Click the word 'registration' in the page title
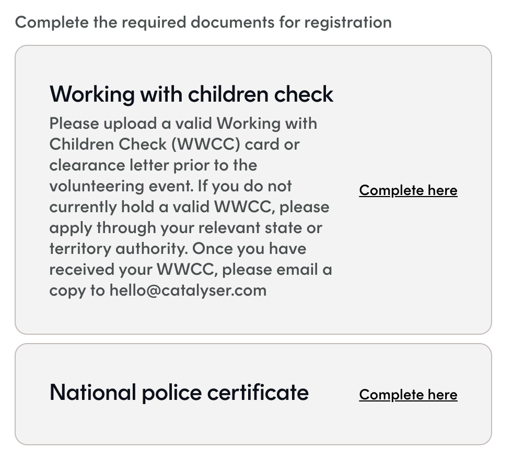 click(348, 23)
